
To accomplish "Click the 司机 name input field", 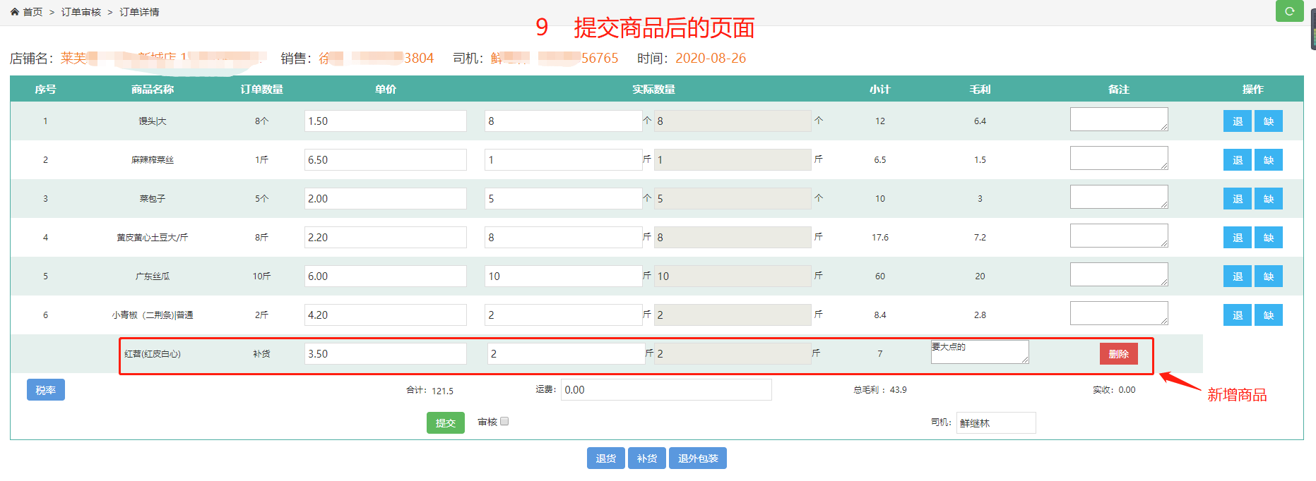I will (x=995, y=423).
